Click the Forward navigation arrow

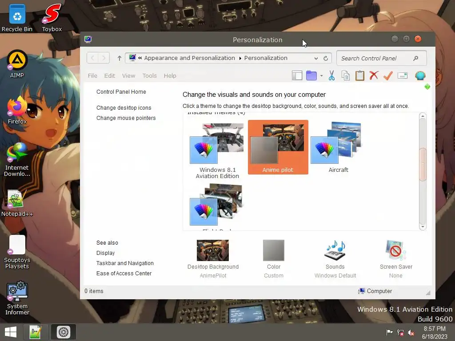(104, 58)
